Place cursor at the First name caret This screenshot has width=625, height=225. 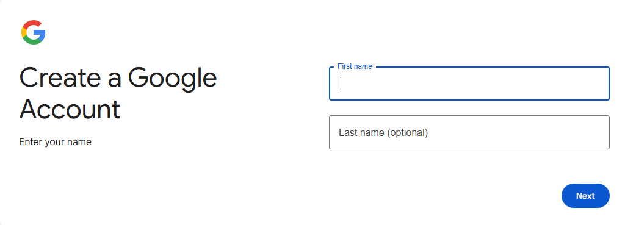tap(339, 84)
